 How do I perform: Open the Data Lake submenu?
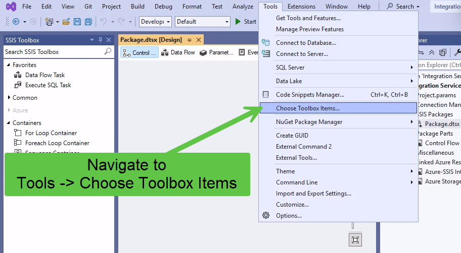pos(338,81)
